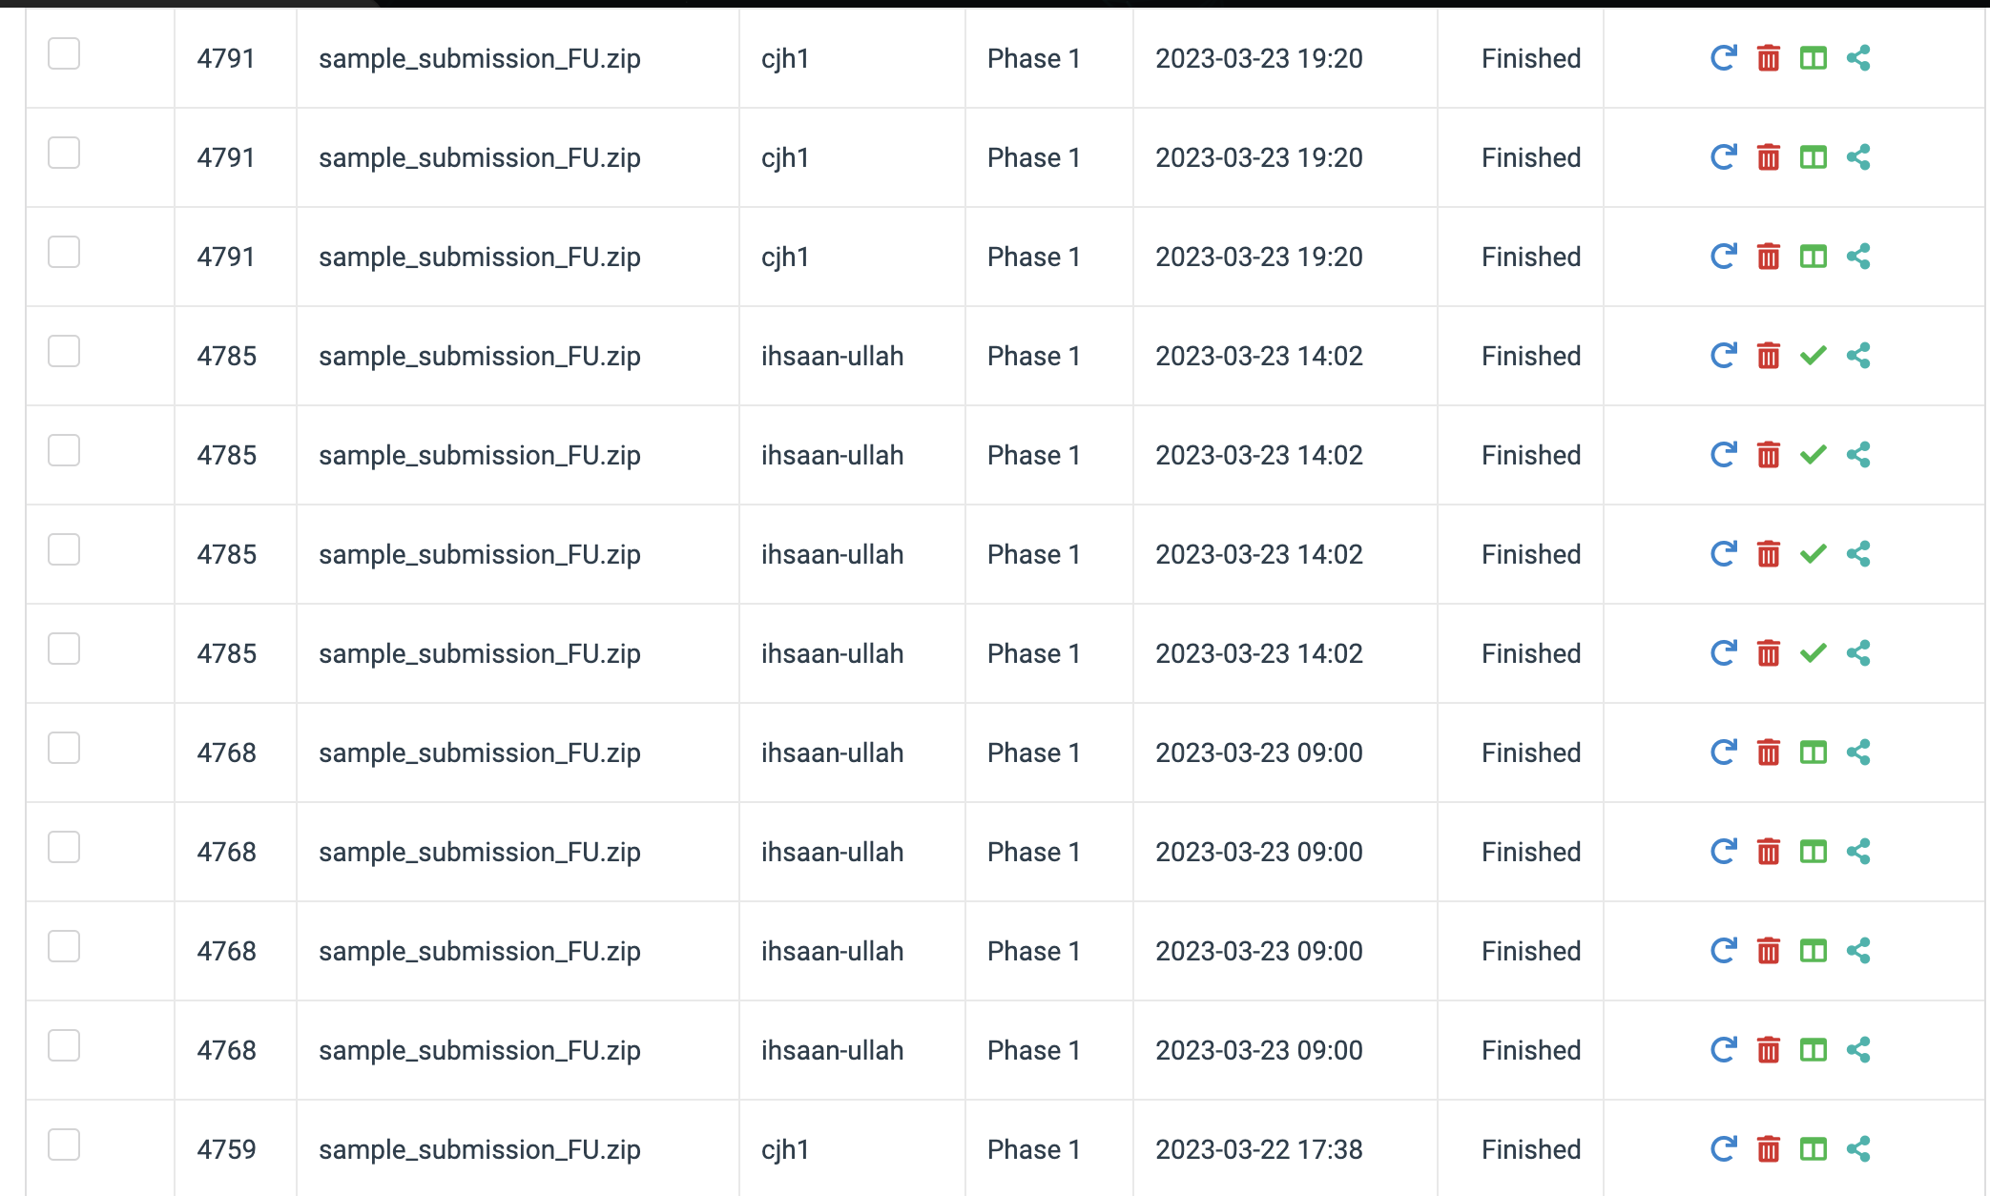Refresh the first 4768 submission

click(1723, 753)
